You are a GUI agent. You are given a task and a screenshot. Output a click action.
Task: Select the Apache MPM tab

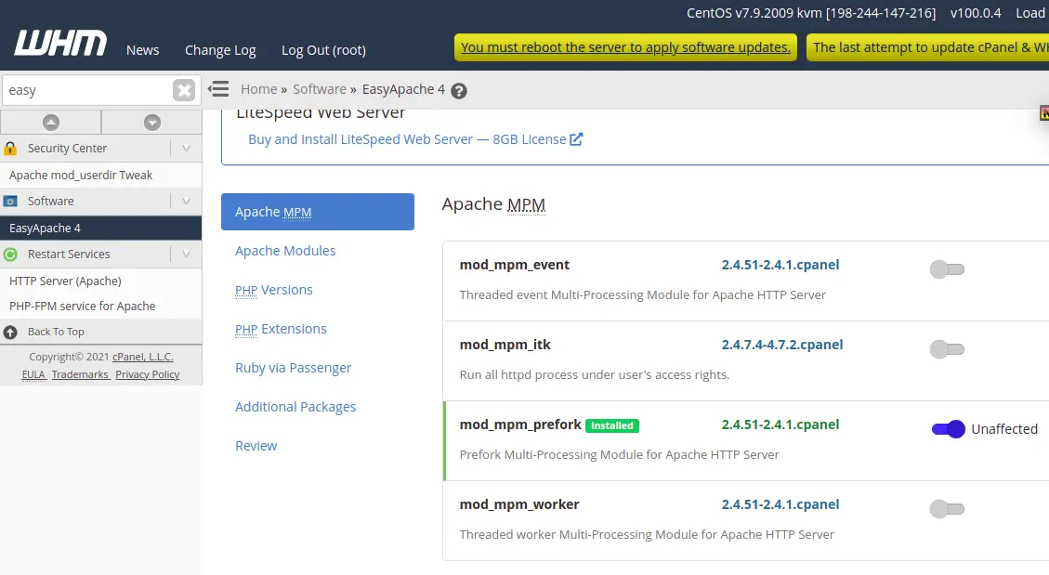(x=318, y=212)
